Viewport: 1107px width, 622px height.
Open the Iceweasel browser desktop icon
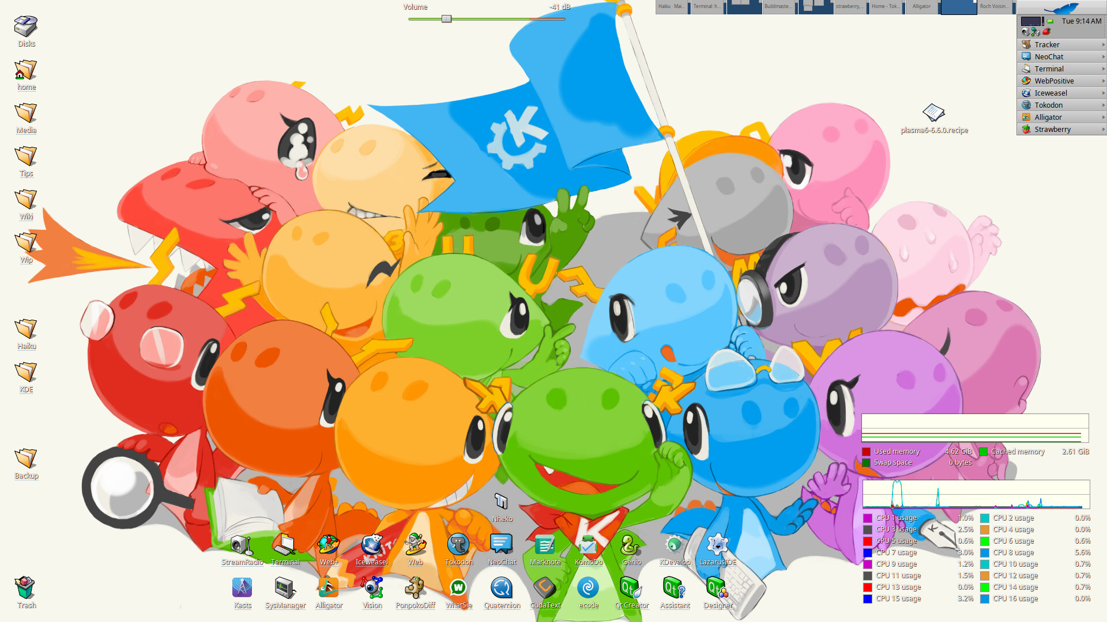pyautogui.click(x=372, y=545)
